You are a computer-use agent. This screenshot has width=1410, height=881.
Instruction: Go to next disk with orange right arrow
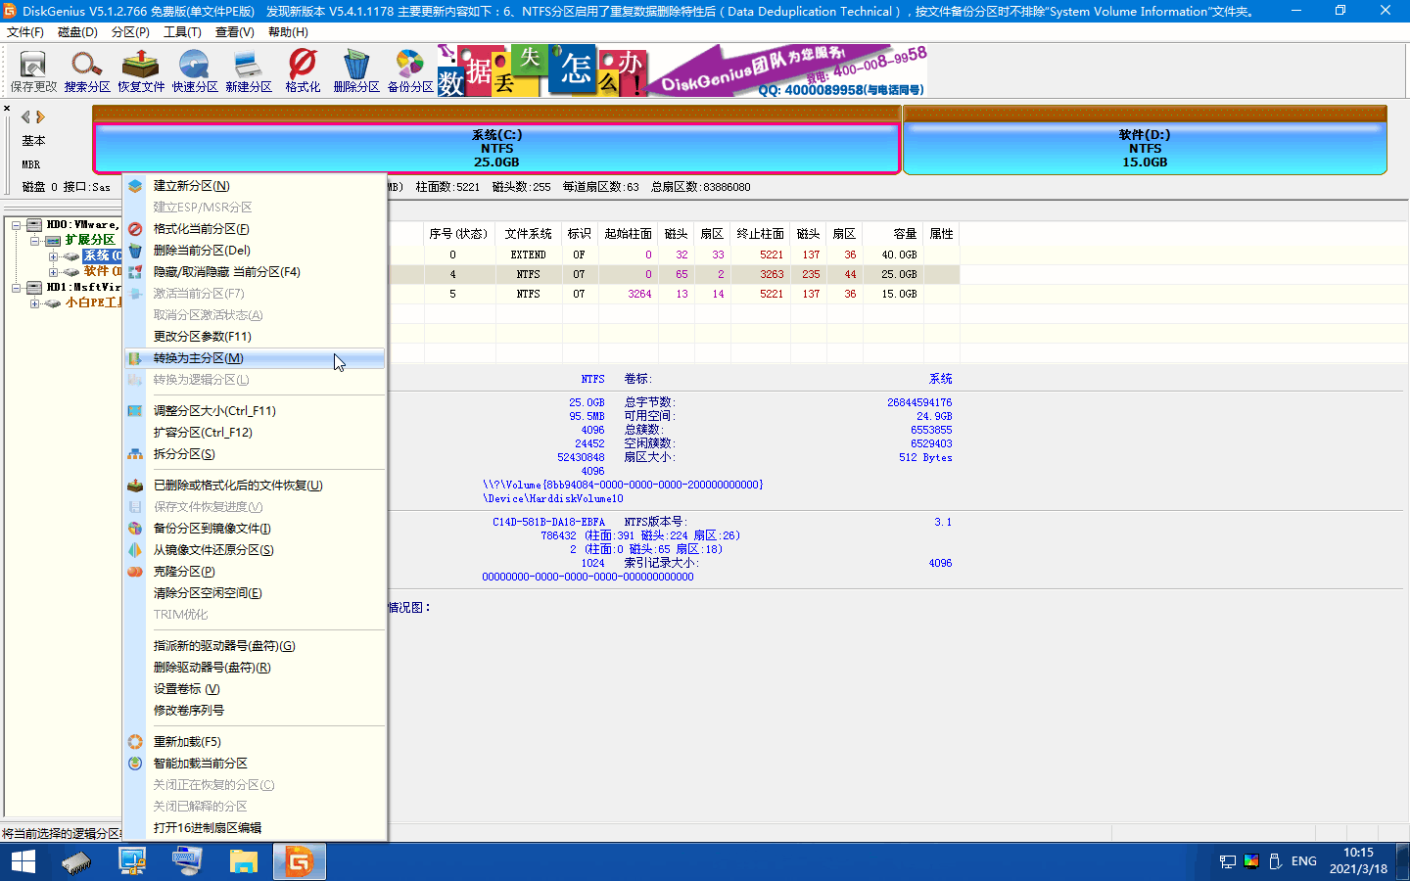coord(40,116)
